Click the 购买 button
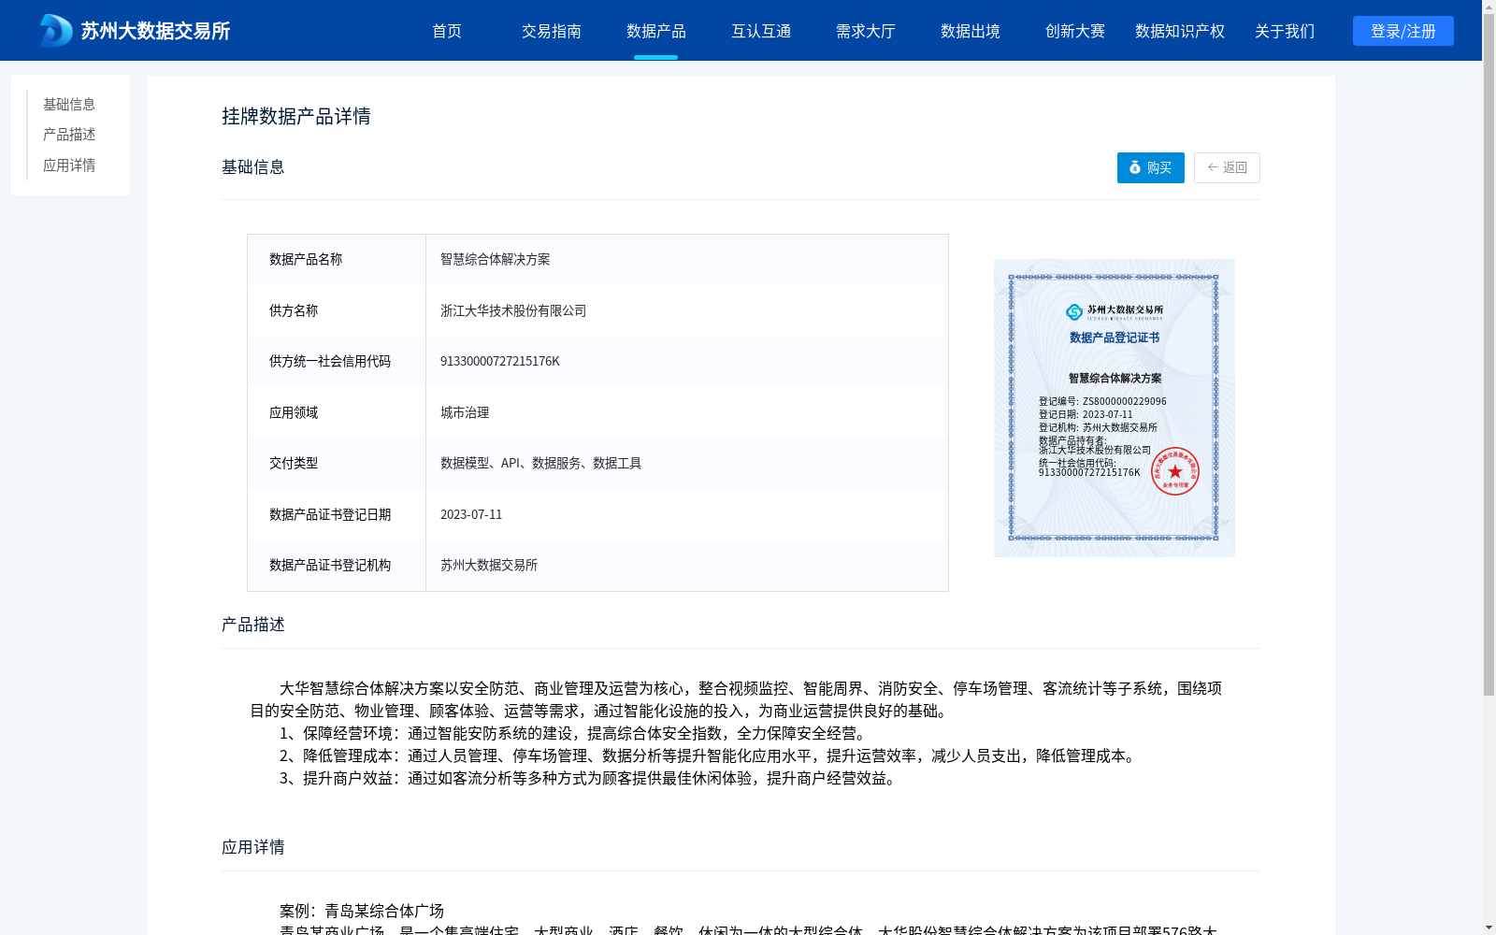Viewport: 1496px width, 935px height. pos(1151,167)
